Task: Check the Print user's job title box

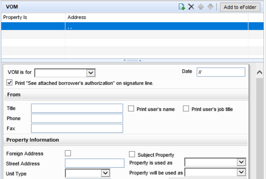Action: pyautogui.click(x=186, y=109)
